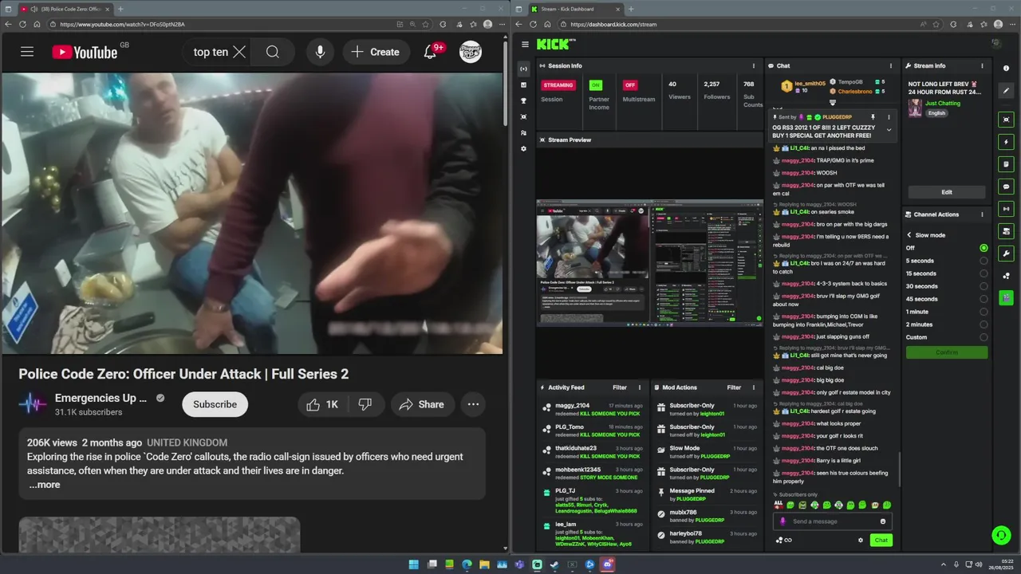The width and height of the screenshot is (1021, 574).
Task: Open new tab in YouTube browser window
Action: tap(120, 9)
